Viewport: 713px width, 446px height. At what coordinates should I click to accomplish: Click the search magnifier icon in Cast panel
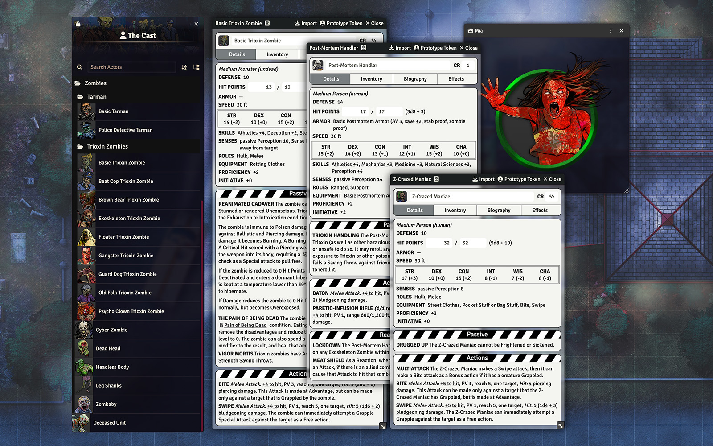[80, 67]
